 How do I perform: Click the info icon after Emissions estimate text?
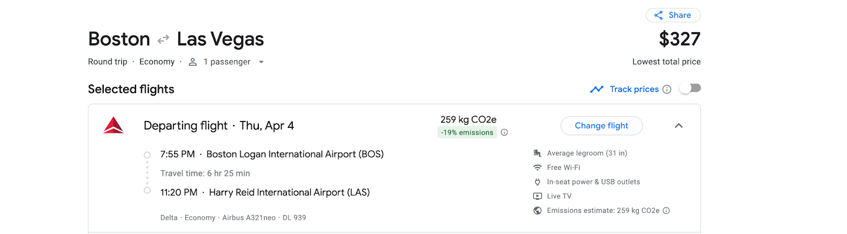click(666, 210)
